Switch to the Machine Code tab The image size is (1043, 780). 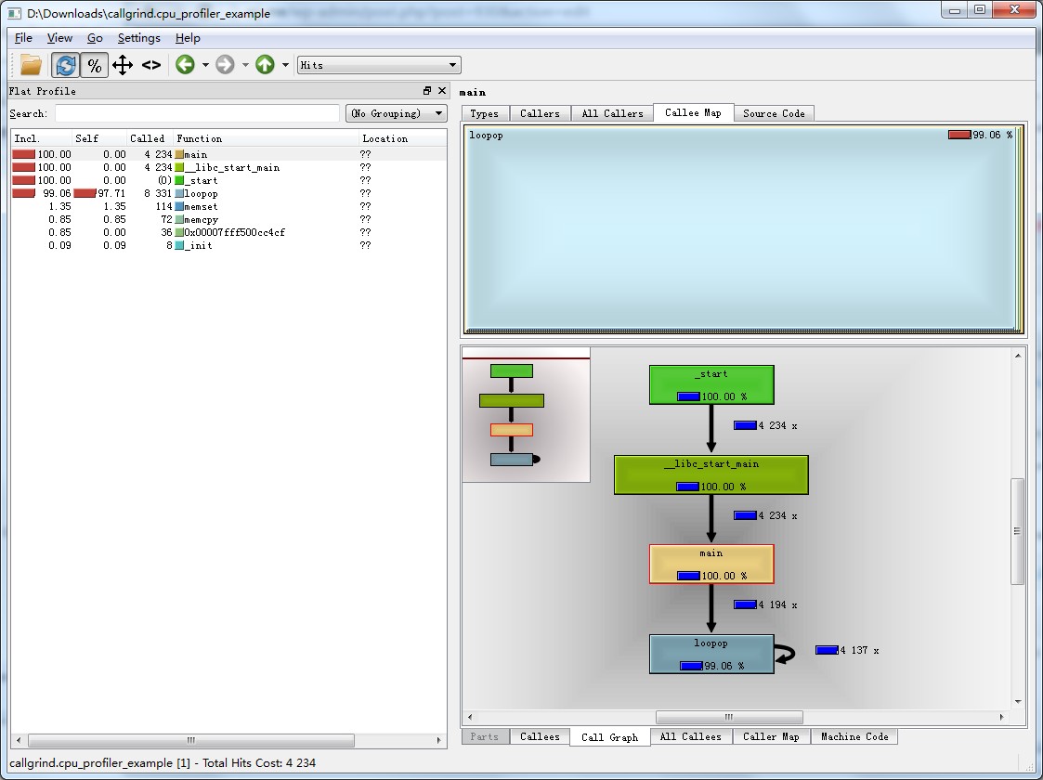pyautogui.click(x=854, y=736)
